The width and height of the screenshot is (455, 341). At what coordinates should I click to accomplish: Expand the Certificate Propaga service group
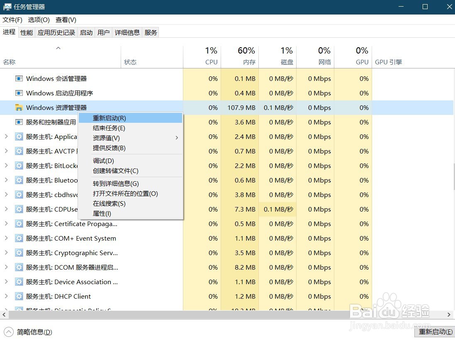[x=6, y=223]
